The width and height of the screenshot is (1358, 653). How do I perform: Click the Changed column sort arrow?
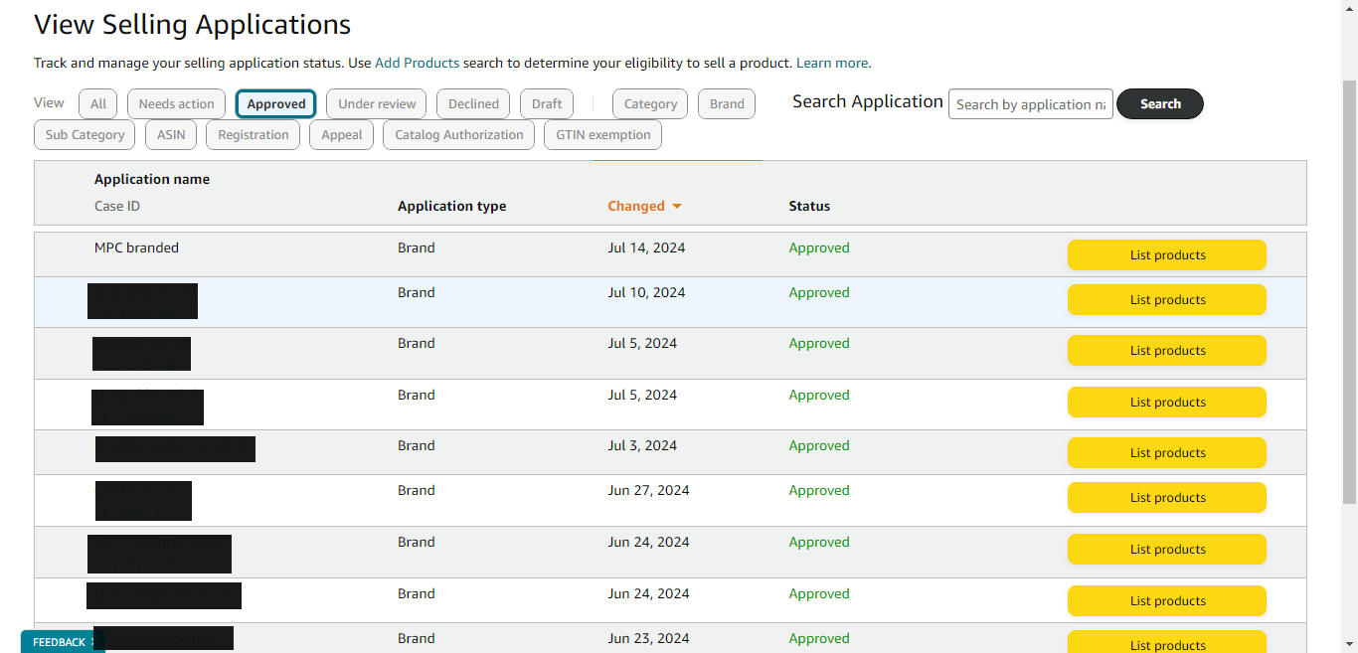click(677, 207)
